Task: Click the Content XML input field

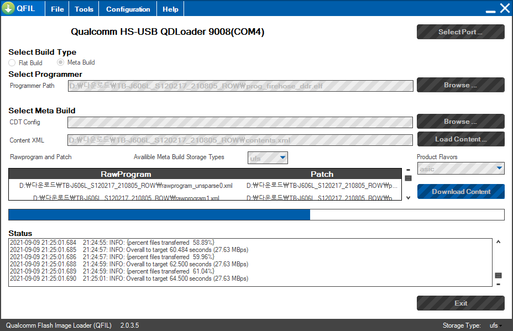Action: coord(240,140)
